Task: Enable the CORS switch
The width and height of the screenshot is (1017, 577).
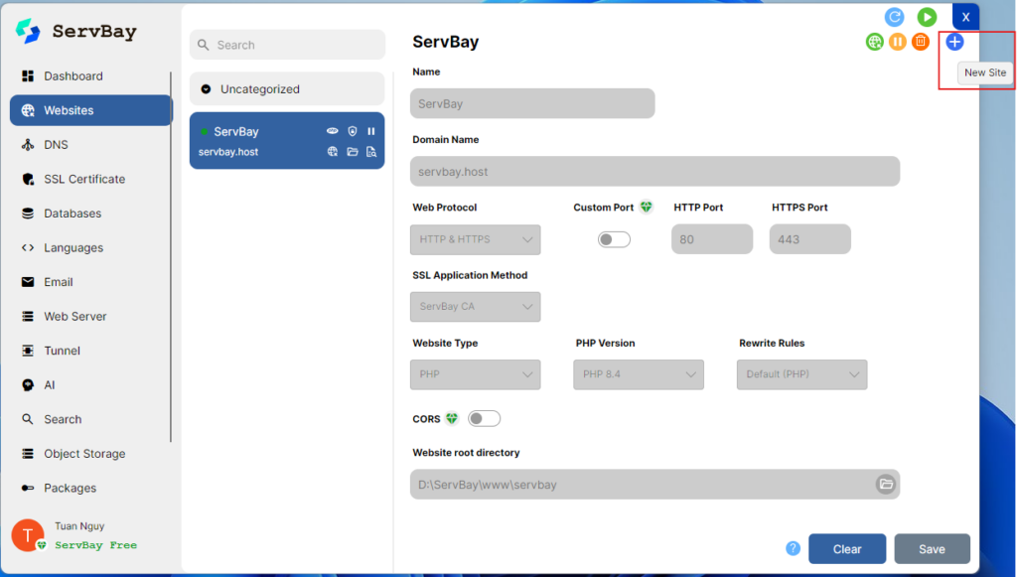Action: pos(485,419)
